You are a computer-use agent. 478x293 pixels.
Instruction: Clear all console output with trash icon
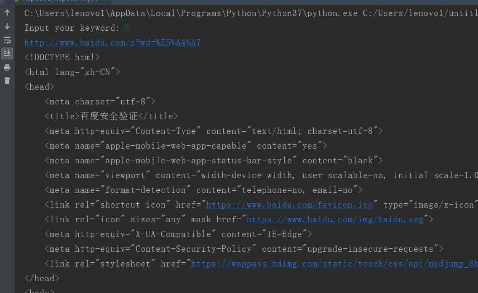click(7, 80)
